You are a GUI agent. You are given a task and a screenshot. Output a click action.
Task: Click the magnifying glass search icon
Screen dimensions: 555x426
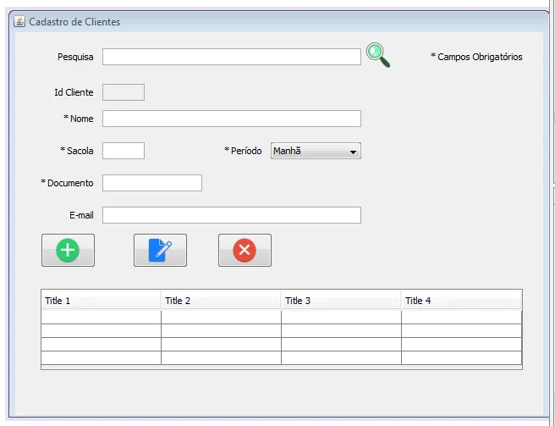pyautogui.click(x=377, y=55)
